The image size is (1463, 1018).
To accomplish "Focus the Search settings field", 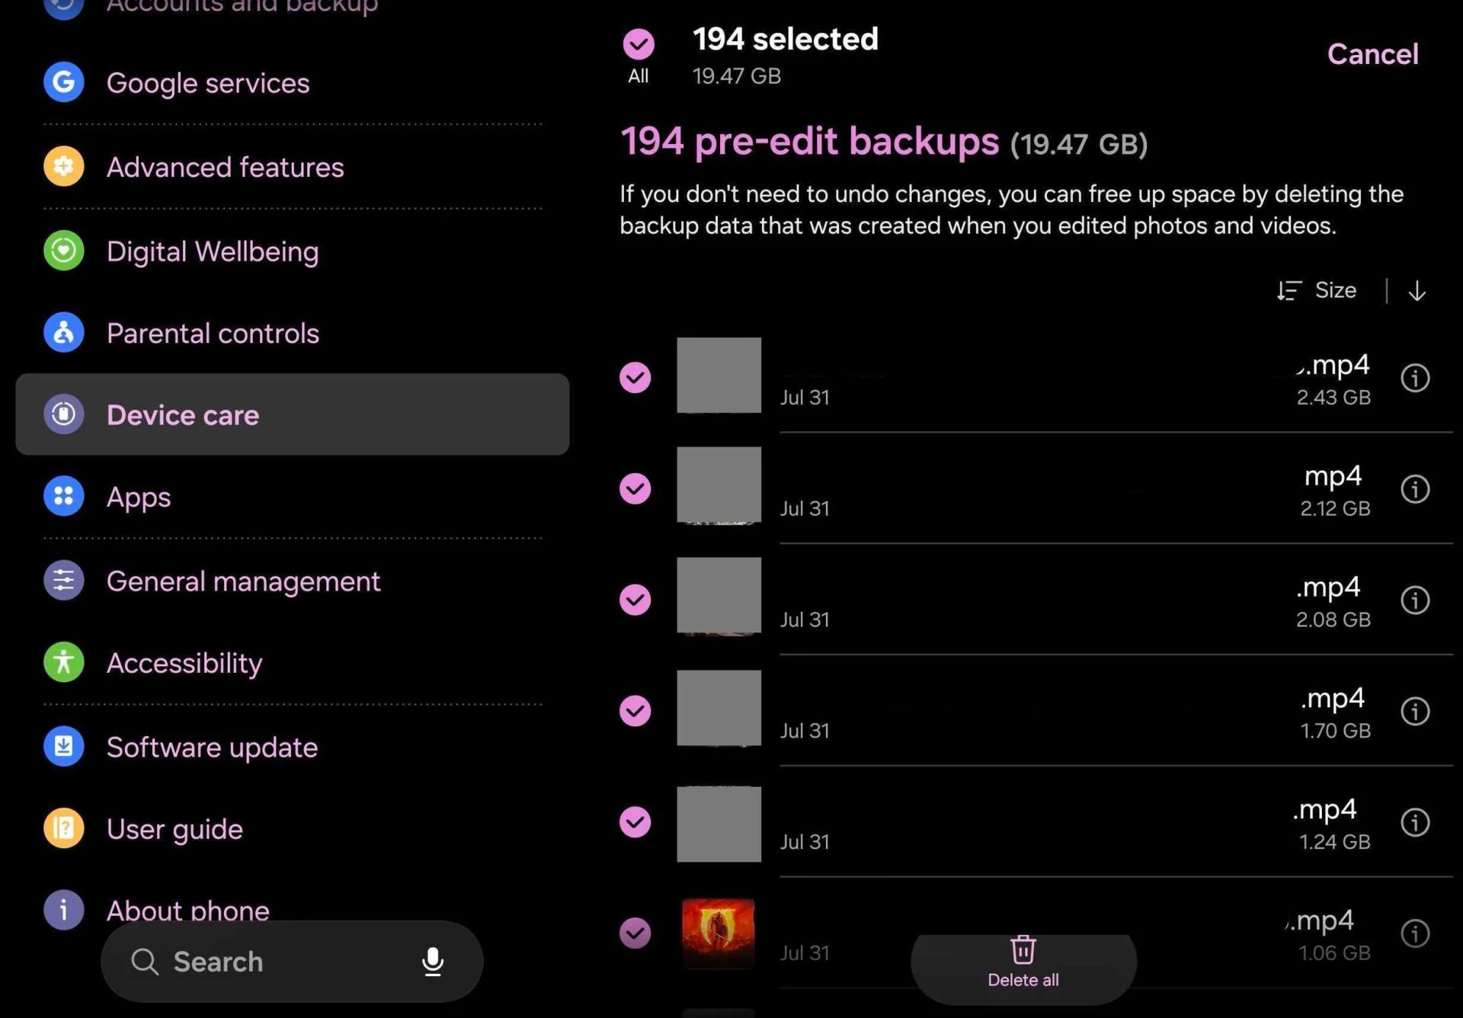I will tap(292, 962).
